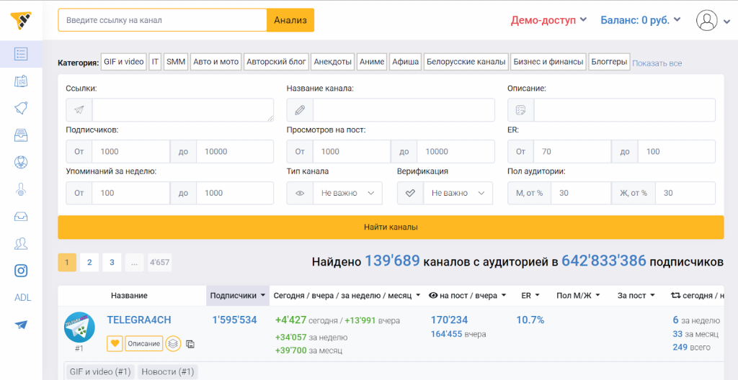738x380 pixels.
Task: Click the two-people users sidebar icon
Action: (21, 243)
